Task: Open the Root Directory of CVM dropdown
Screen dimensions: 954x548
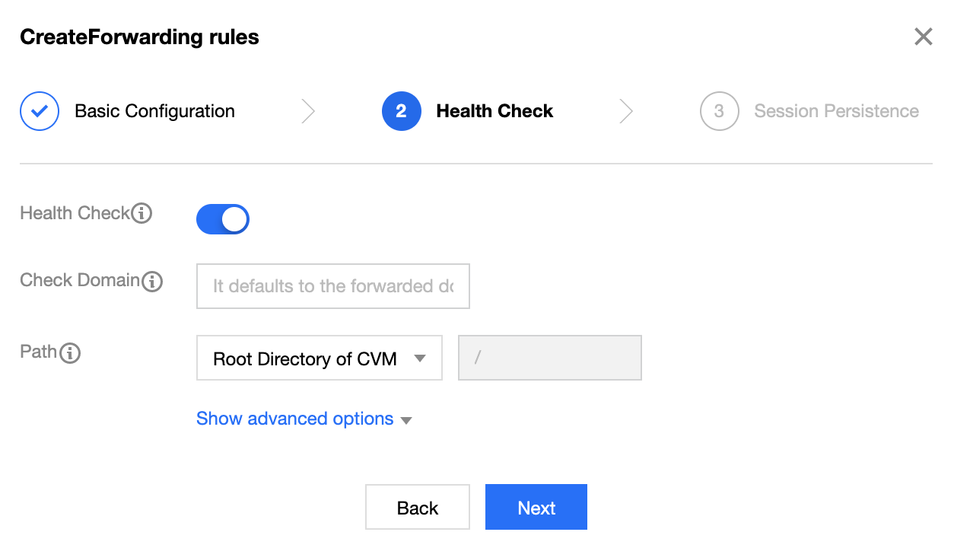Action: (319, 358)
